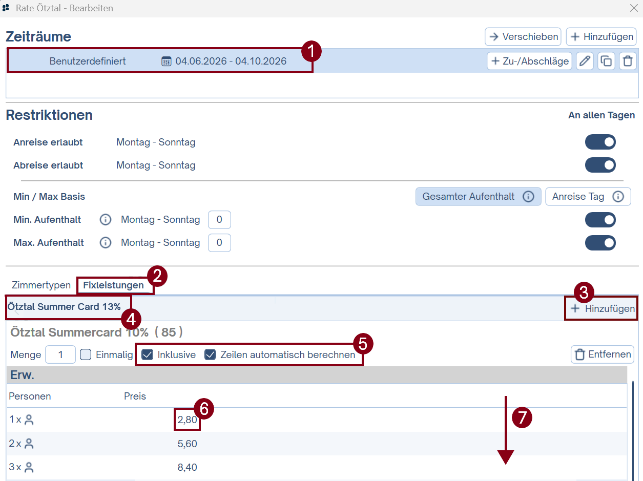Click info icon next to Max. Aufenthalt

pyautogui.click(x=106, y=243)
